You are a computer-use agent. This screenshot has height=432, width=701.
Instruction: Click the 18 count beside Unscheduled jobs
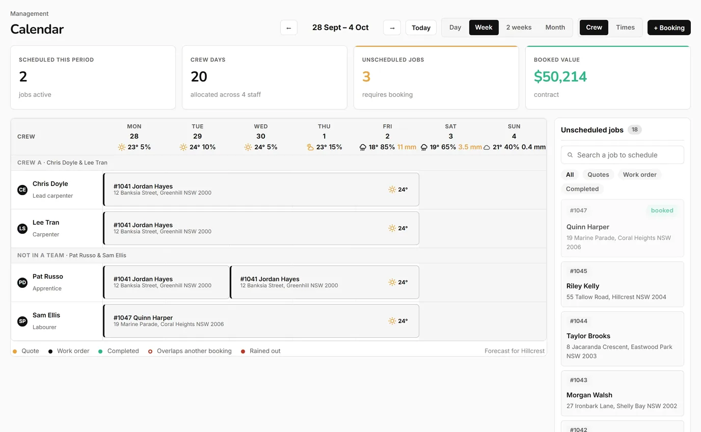point(635,130)
